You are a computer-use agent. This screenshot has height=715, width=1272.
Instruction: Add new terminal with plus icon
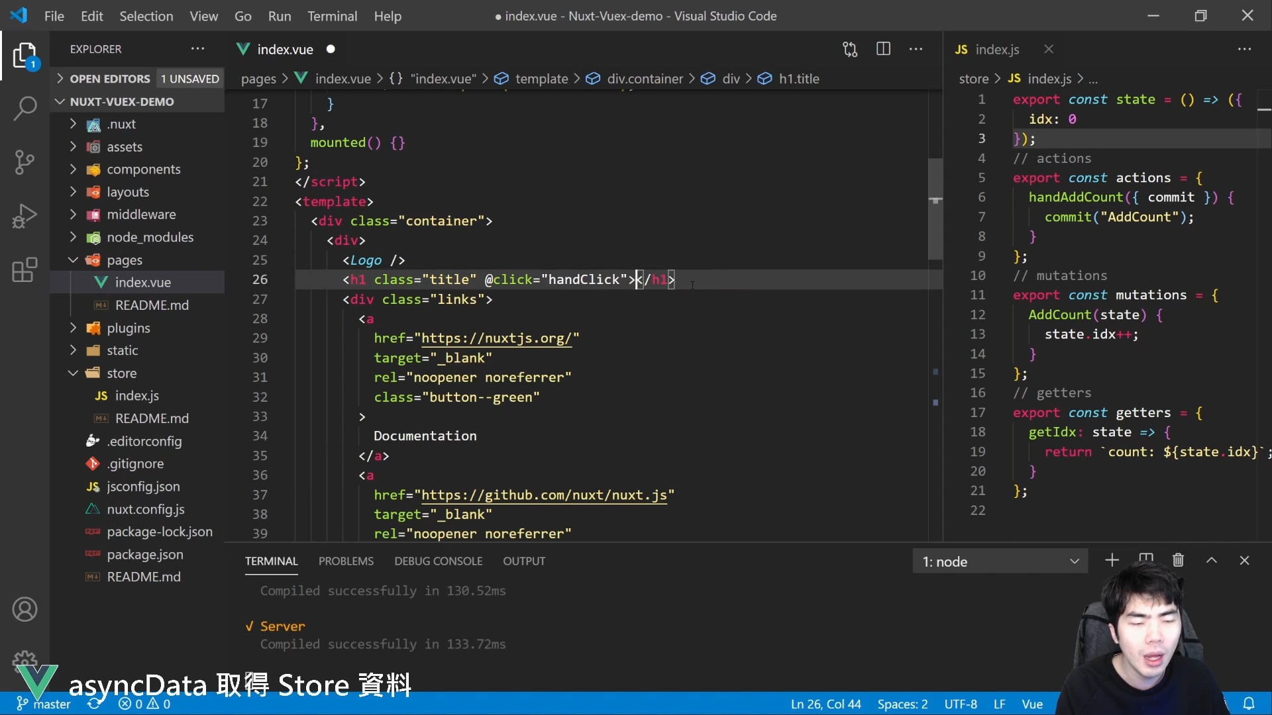[1112, 561]
